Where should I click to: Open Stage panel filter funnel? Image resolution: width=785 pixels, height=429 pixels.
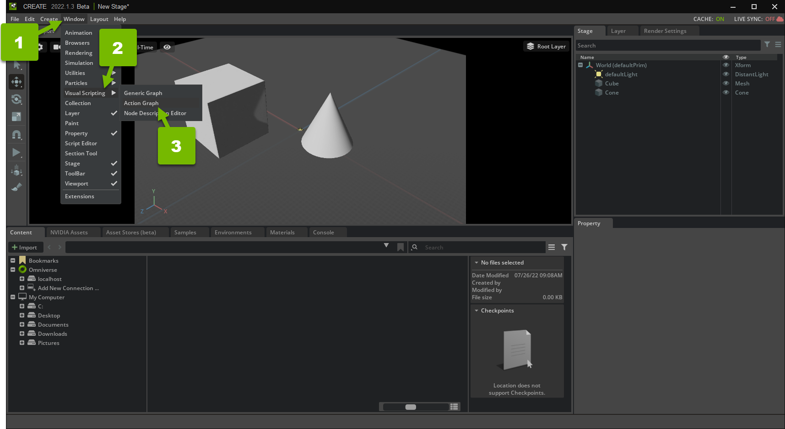767,44
